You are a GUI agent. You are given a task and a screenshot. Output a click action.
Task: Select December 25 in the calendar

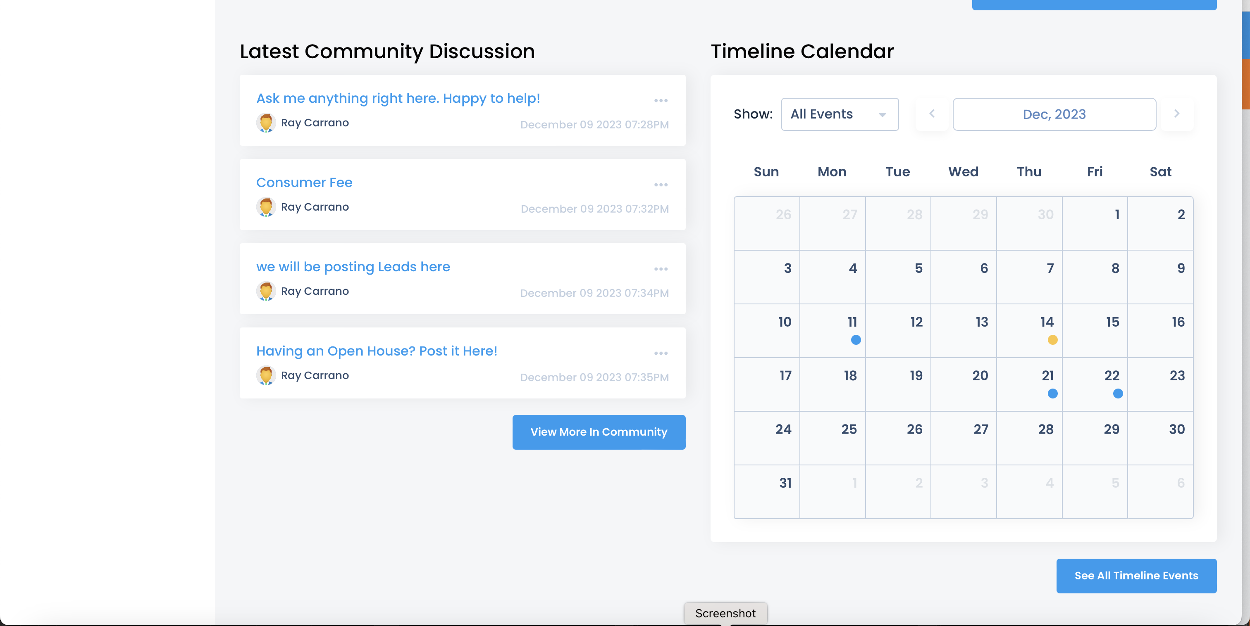coord(833,439)
